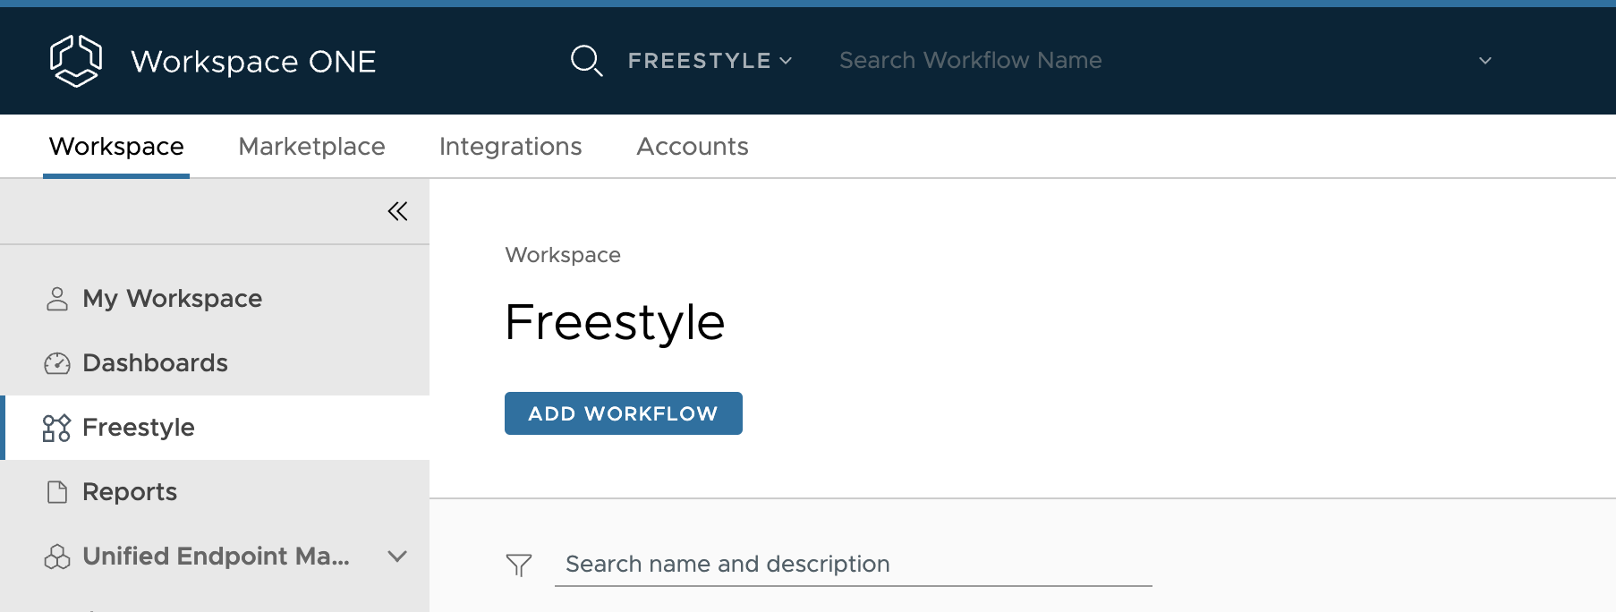The height and width of the screenshot is (612, 1616).
Task: Click the Search name and description field
Action: pyautogui.click(x=853, y=565)
